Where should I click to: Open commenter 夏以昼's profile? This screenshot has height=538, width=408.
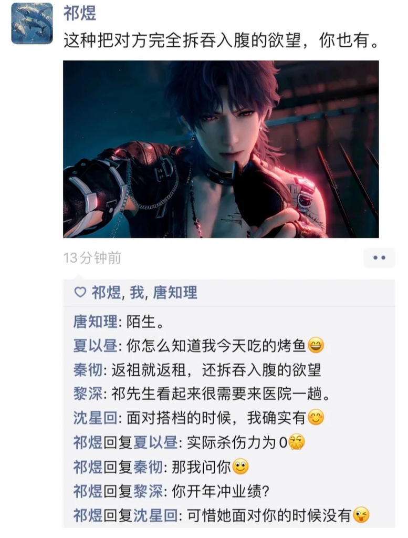coord(96,346)
